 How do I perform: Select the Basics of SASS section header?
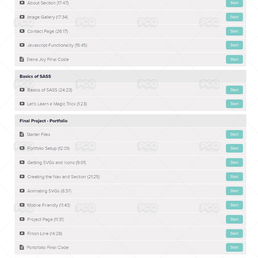(35, 76)
